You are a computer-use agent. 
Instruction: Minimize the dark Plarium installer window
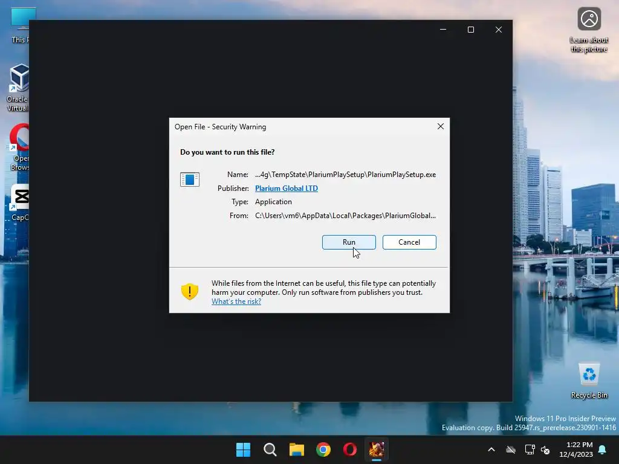tap(443, 30)
